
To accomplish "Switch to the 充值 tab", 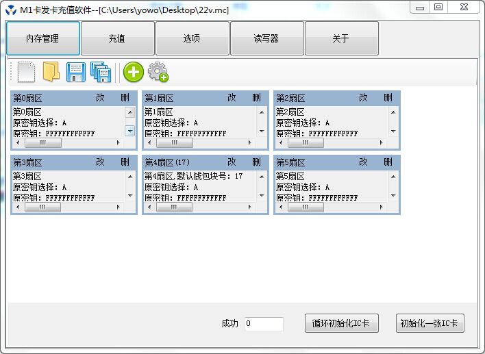I will [x=117, y=38].
